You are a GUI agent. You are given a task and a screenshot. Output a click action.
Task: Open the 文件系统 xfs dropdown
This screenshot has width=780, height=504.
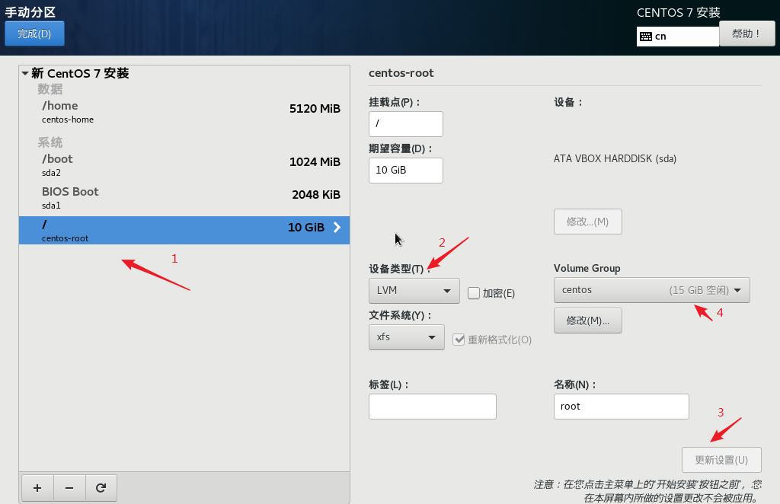coord(407,337)
